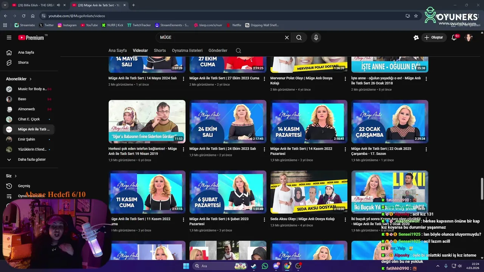The image size is (484, 272).
Task: Open the Oynatma listeleri tab
Action: [187, 51]
